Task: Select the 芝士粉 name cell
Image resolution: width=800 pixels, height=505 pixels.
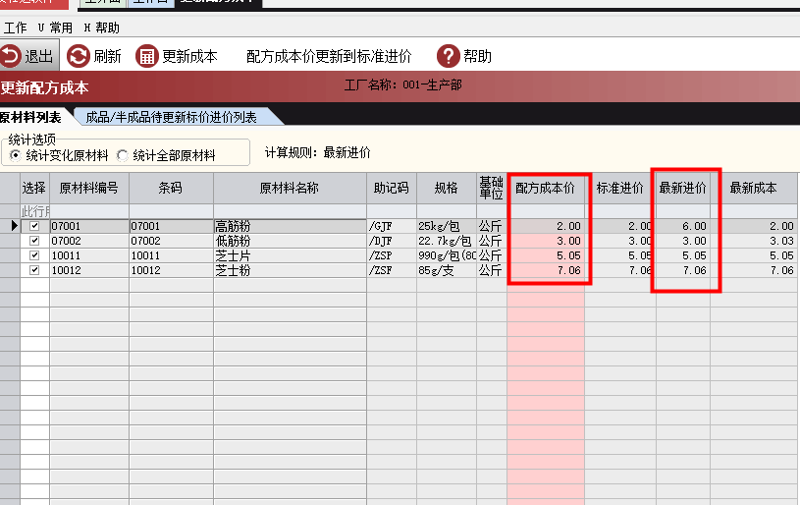Action: pos(290,270)
